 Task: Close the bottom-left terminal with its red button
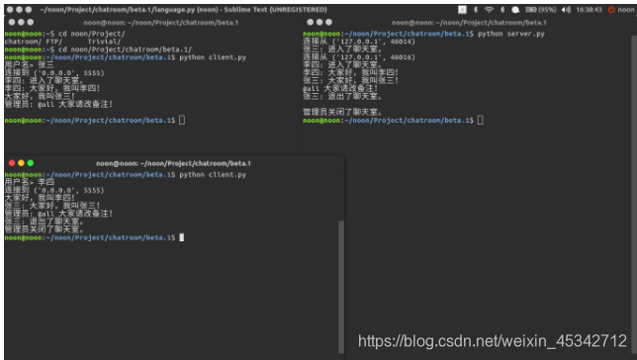tap(12, 163)
